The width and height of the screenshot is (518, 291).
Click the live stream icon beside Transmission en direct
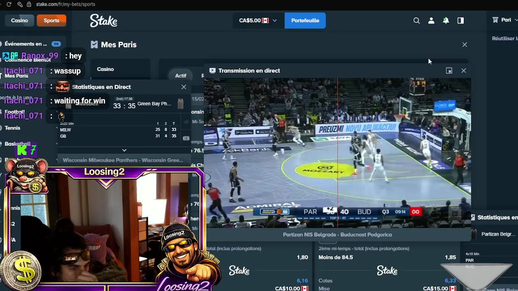pos(212,71)
